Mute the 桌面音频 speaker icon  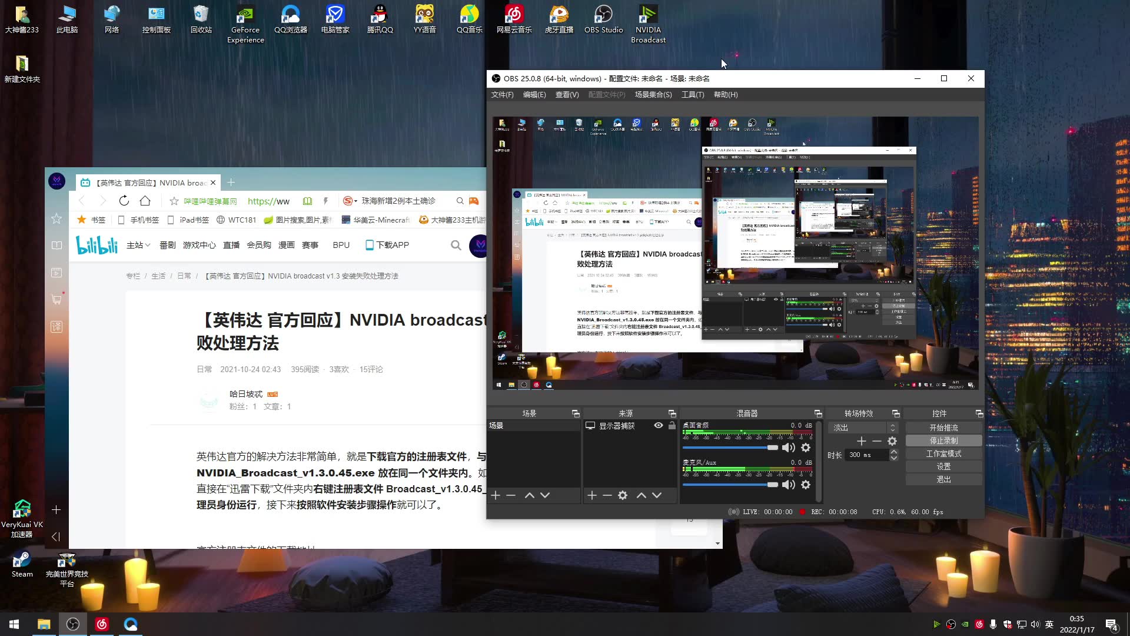pos(789,448)
